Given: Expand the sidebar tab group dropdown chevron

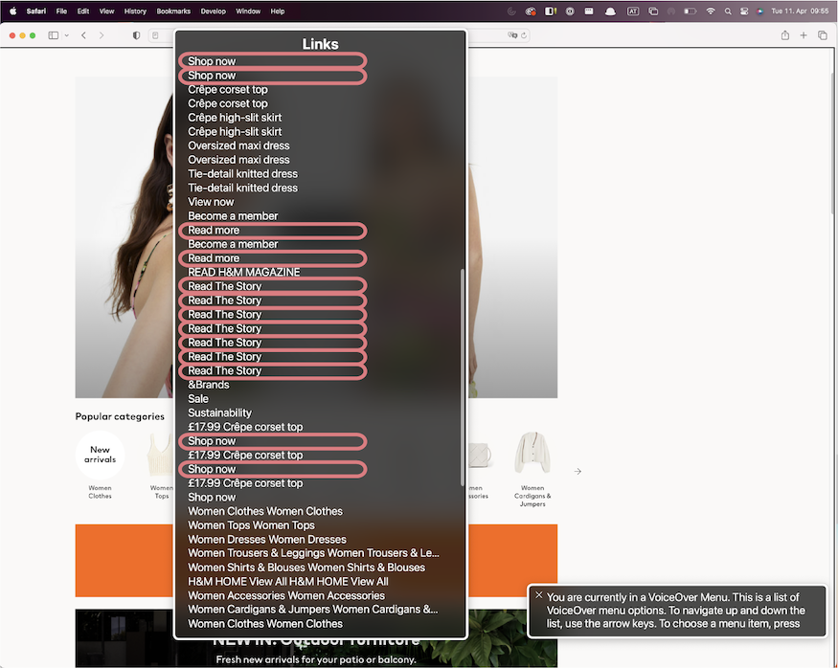Looking at the screenshot, I should tap(66, 35).
